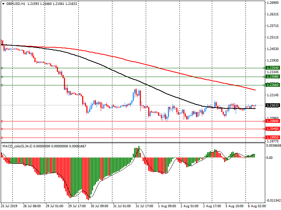281x210 pixels.
Task: Grab the left square handle of the 1.23080 line
Action: coord(2,77)
